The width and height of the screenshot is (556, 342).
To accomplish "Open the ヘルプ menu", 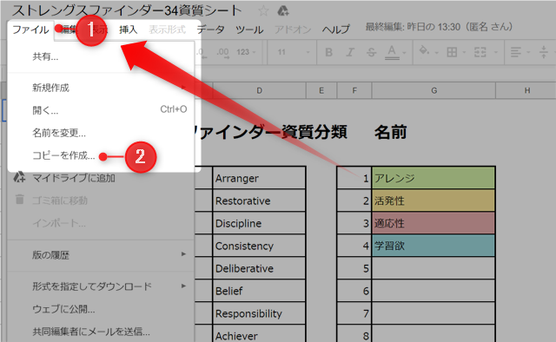I will (x=335, y=30).
